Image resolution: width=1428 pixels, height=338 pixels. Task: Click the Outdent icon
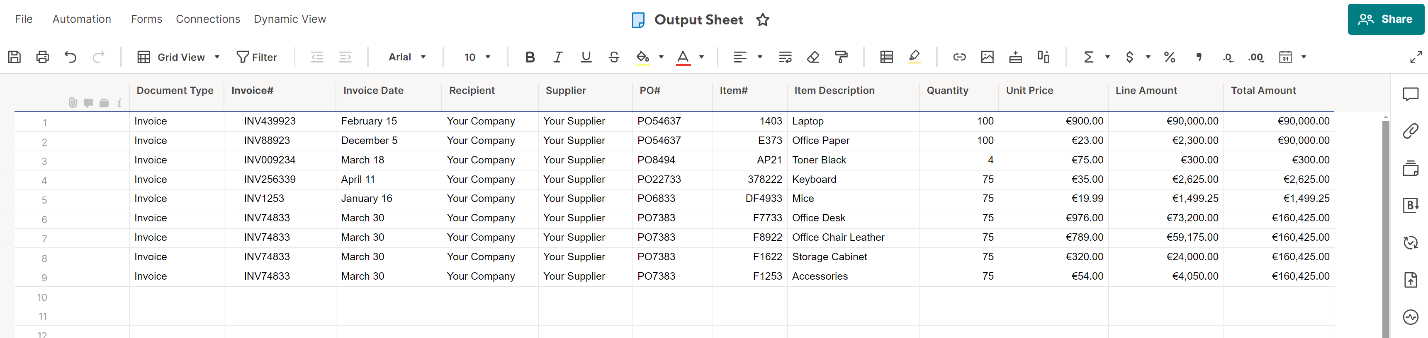pyautogui.click(x=317, y=57)
